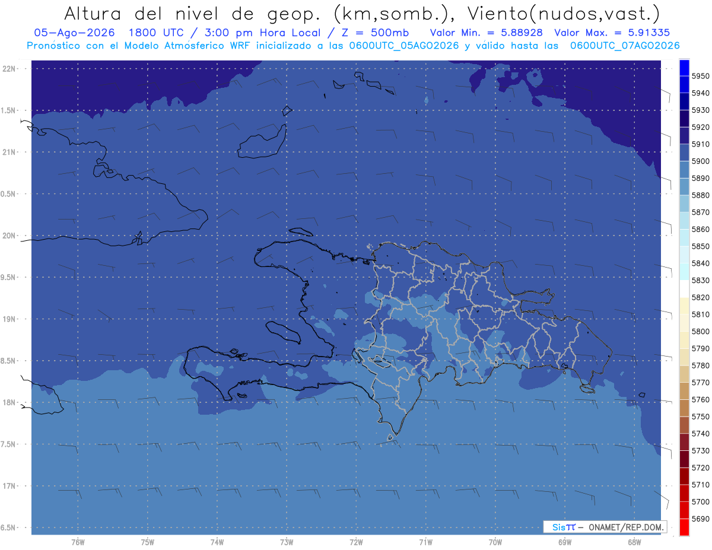Pick color bar segment between 5910 and 5920
The height and width of the screenshot is (550, 712).
[x=684, y=136]
